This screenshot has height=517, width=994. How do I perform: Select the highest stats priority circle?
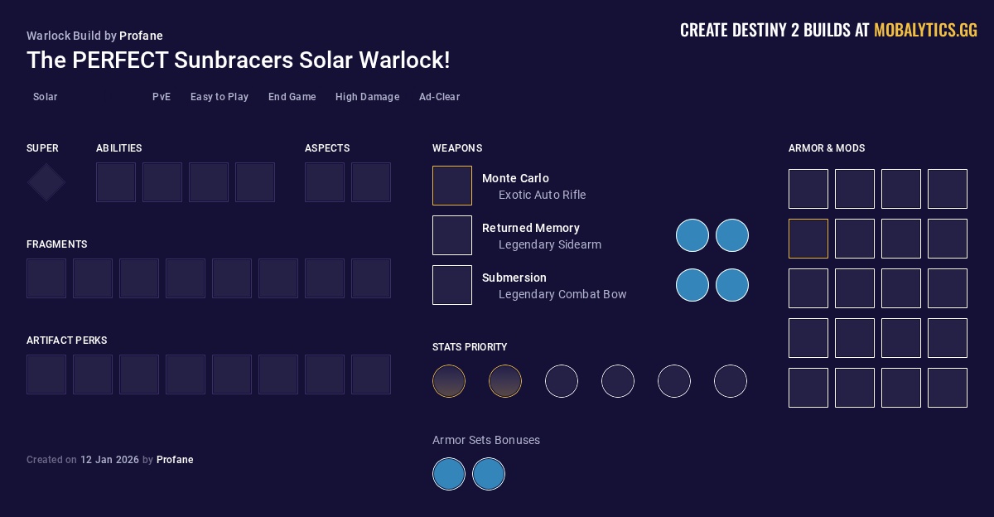(x=449, y=381)
